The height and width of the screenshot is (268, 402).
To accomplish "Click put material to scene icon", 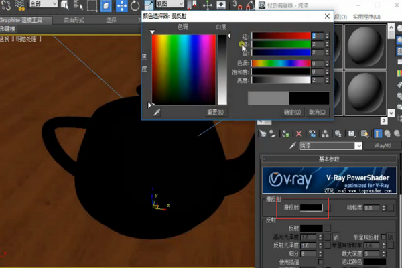I will [x=273, y=133].
